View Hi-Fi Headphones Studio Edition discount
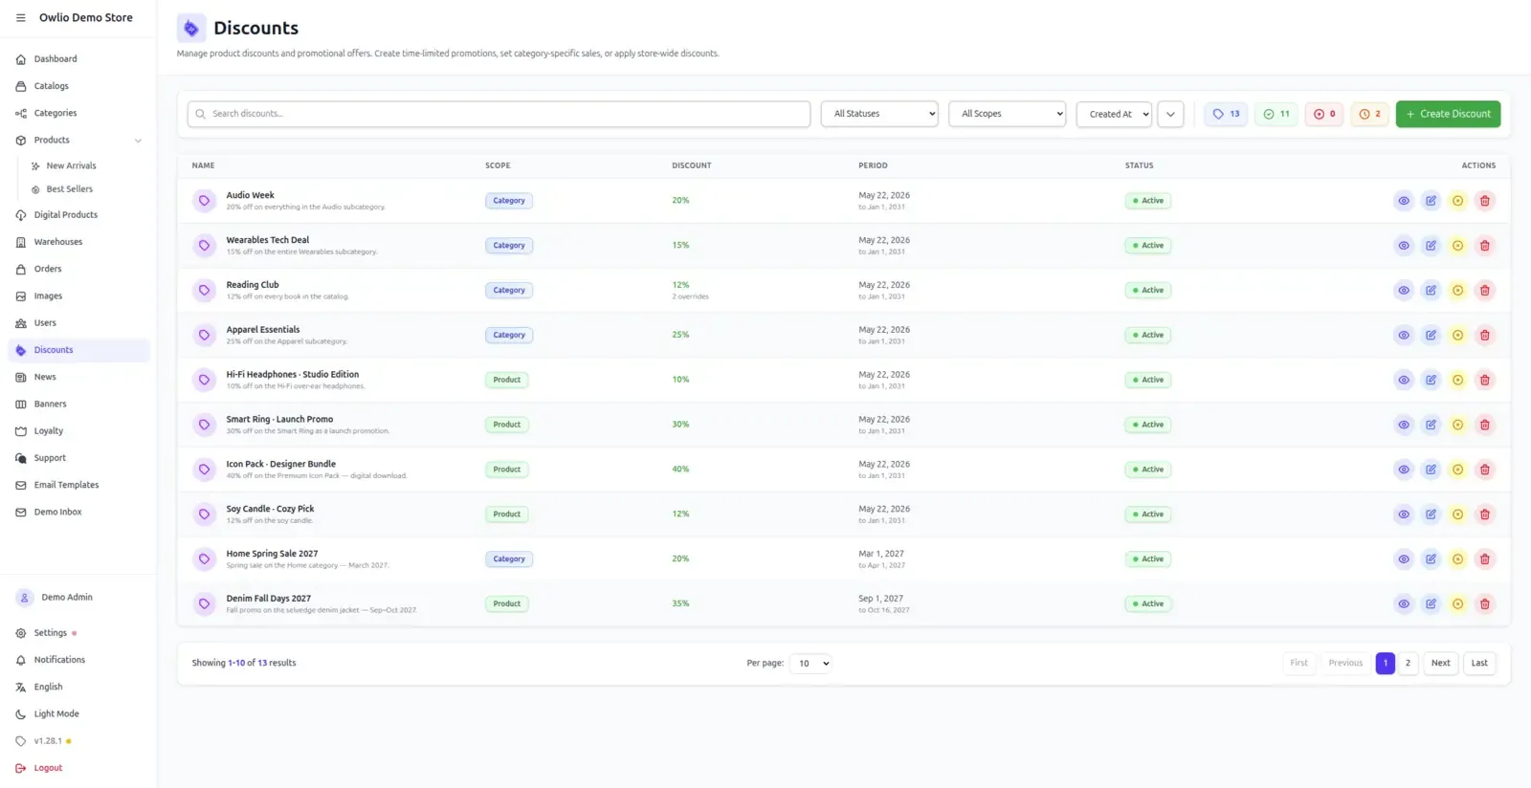 click(1404, 380)
